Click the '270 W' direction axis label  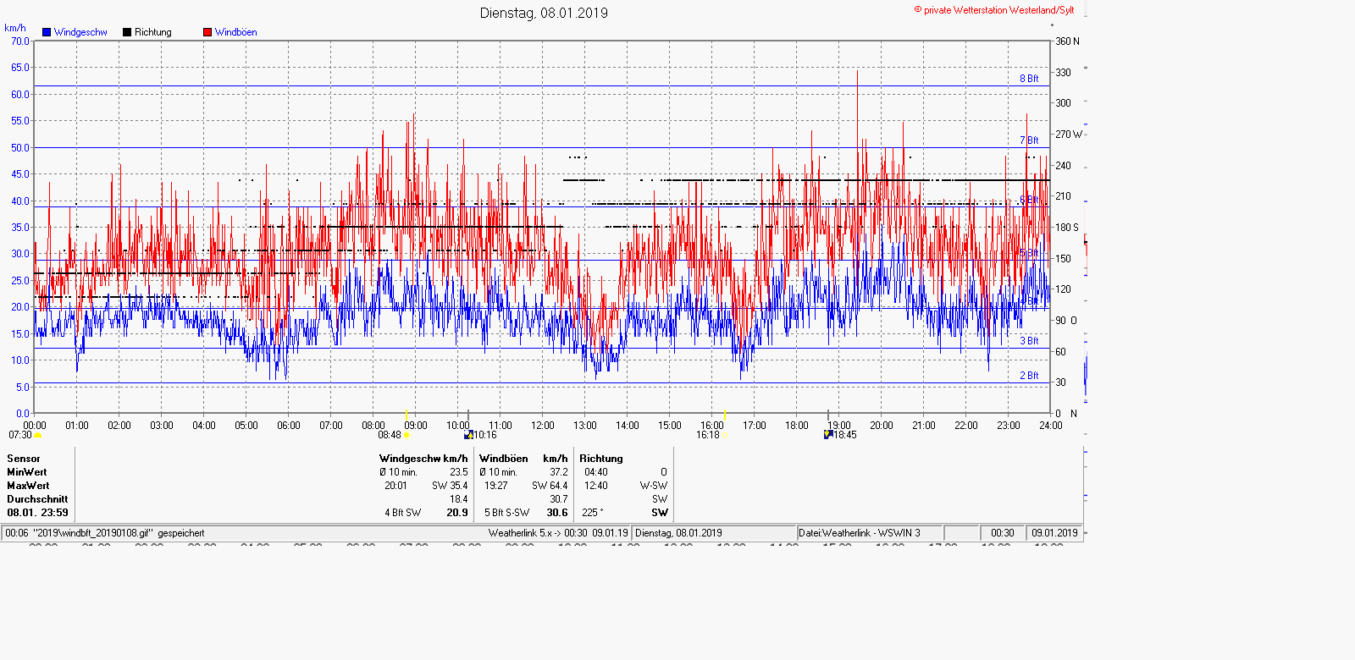(x=1069, y=135)
